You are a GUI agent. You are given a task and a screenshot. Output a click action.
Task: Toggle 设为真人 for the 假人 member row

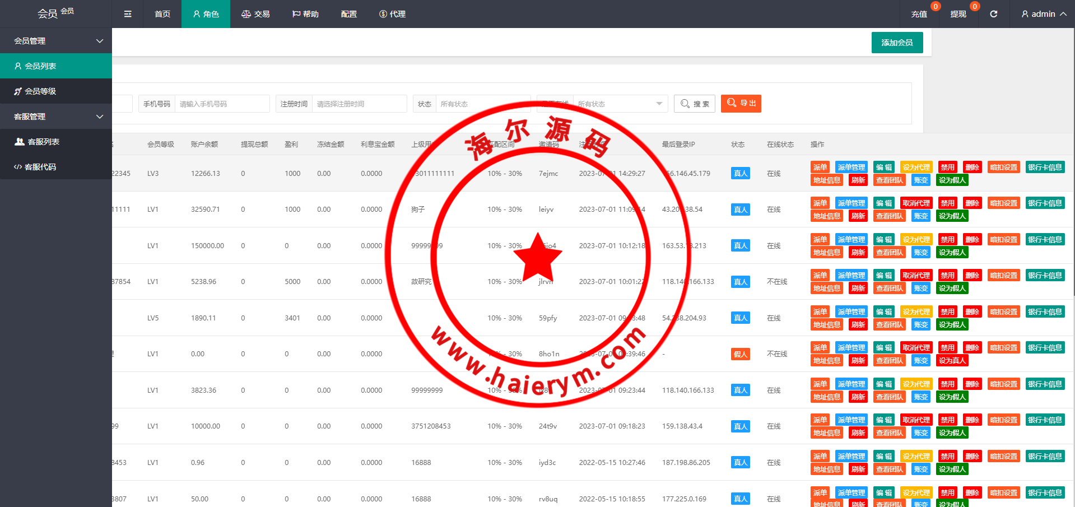(952, 361)
